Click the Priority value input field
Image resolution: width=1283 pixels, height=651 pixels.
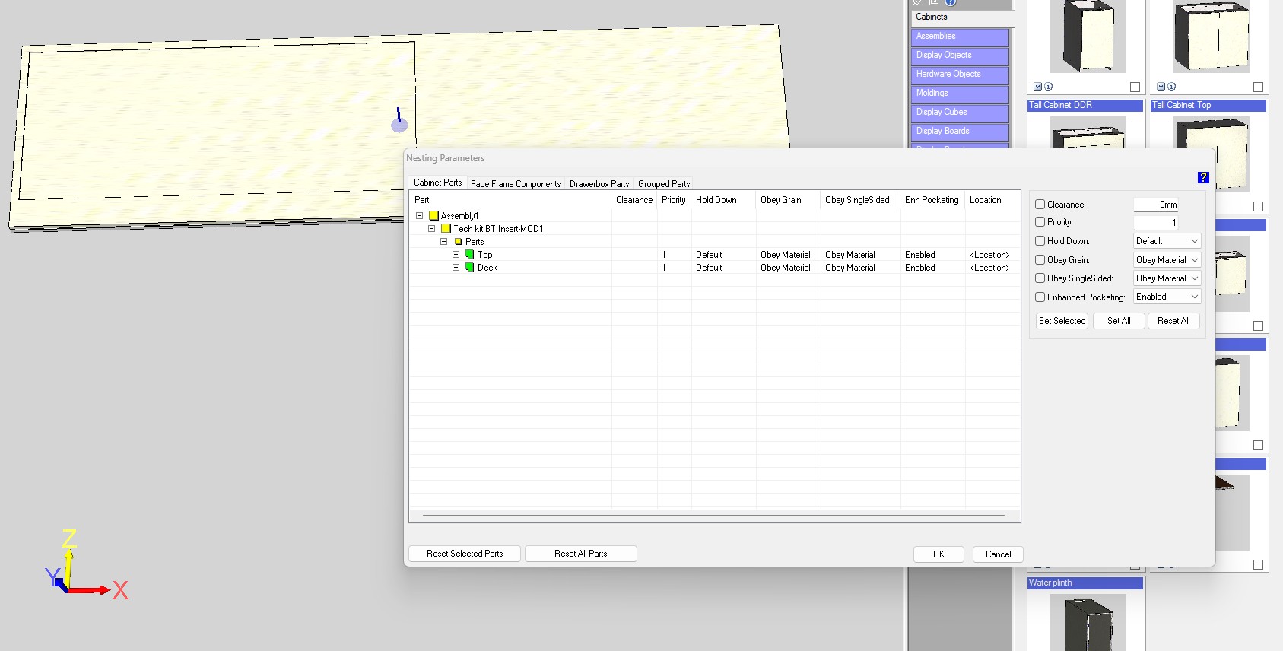tap(1155, 223)
